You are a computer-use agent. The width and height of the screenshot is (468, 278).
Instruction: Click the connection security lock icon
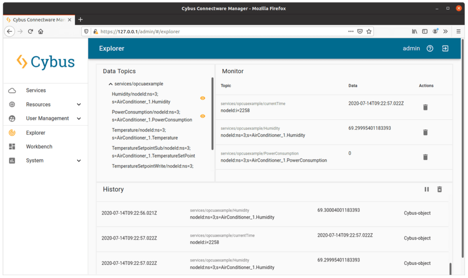pyautogui.click(x=96, y=32)
